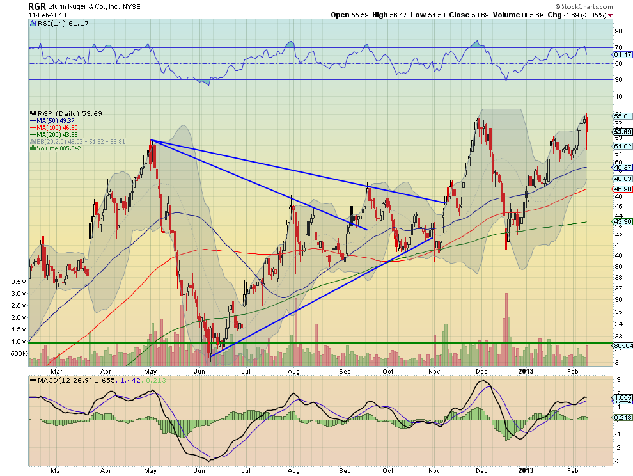Click the 43.36 flag on the price axis
The height and width of the screenshot is (476, 633).
click(x=623, y=222)
